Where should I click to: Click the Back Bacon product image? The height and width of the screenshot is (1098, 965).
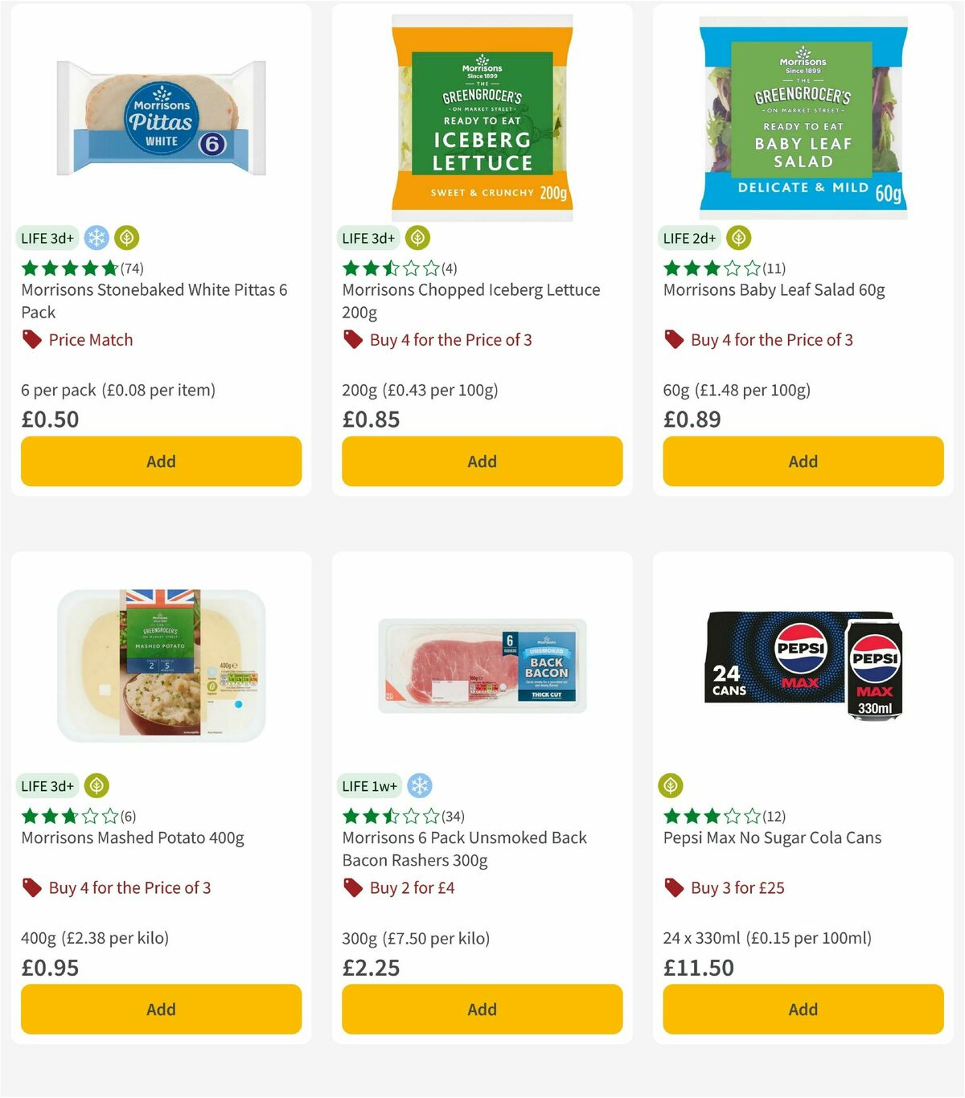[481, 669]
